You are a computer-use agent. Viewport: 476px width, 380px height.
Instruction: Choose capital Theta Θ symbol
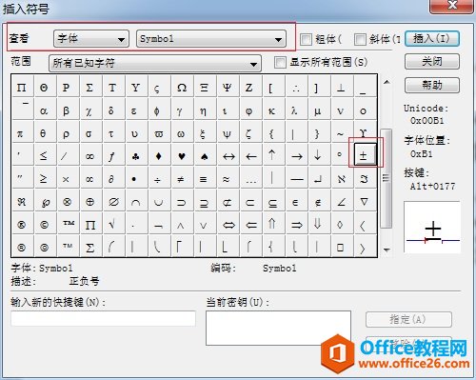tap(44, 87)
